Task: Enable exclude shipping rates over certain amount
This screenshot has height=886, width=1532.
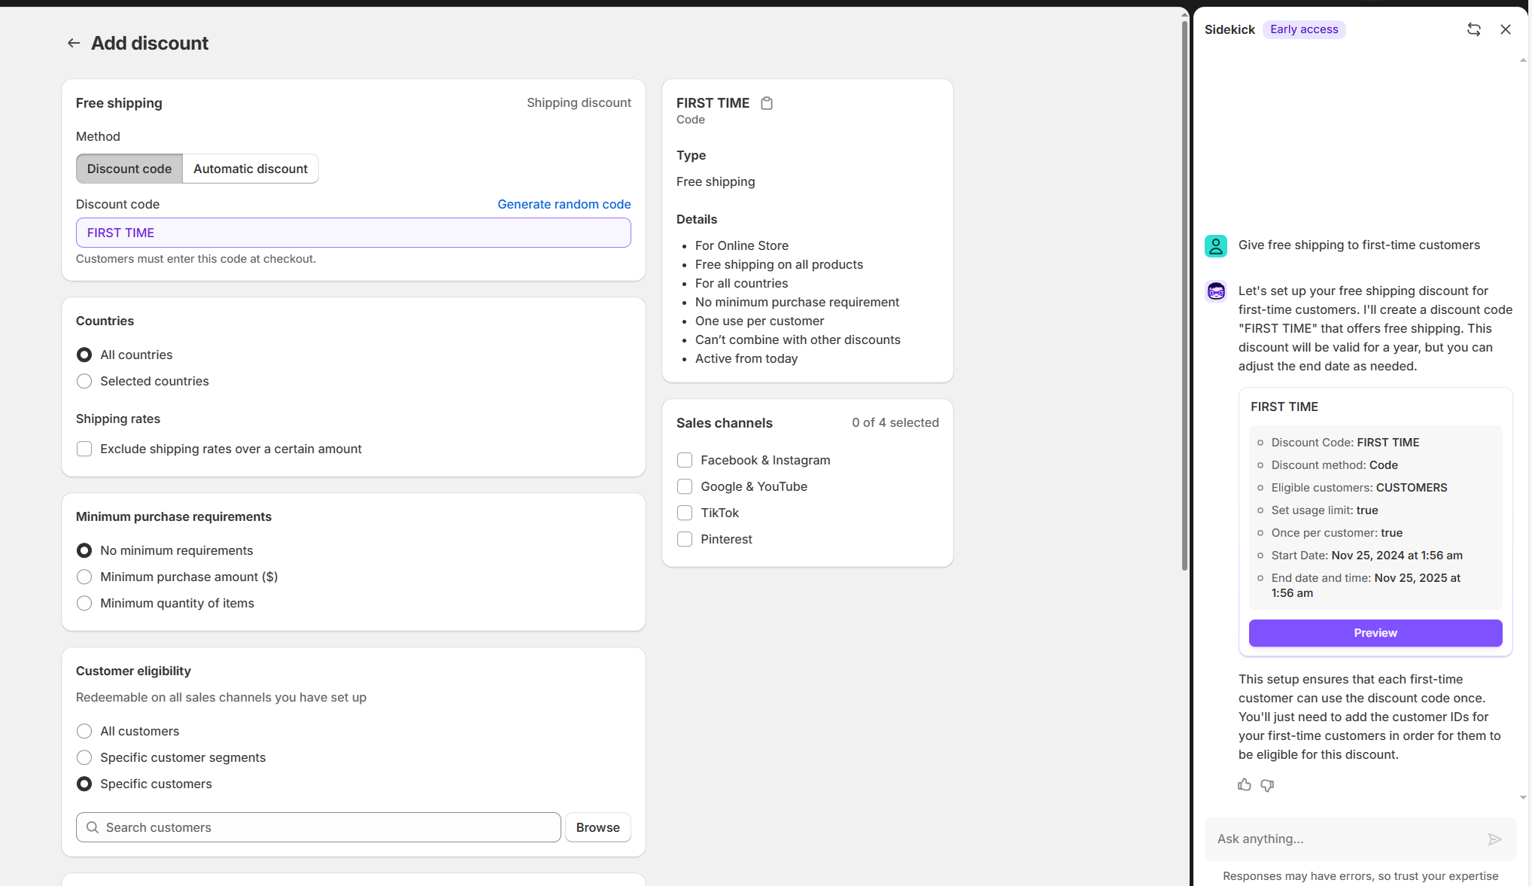Action: (x=84, y=449)
